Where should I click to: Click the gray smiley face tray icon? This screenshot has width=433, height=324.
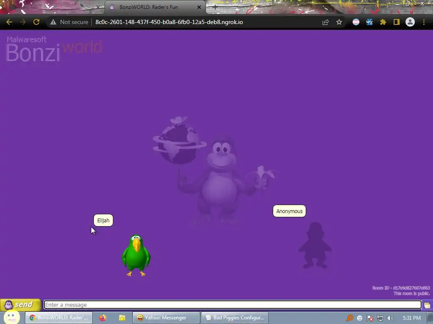click(x=359, y=318)
